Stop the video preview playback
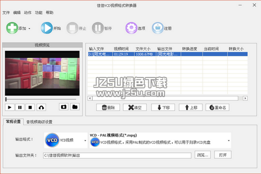This screenshot has height=174, width=261. click(x=30, y=107)
